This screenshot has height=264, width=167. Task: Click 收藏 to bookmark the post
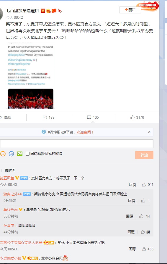click(x=5, y=117)
